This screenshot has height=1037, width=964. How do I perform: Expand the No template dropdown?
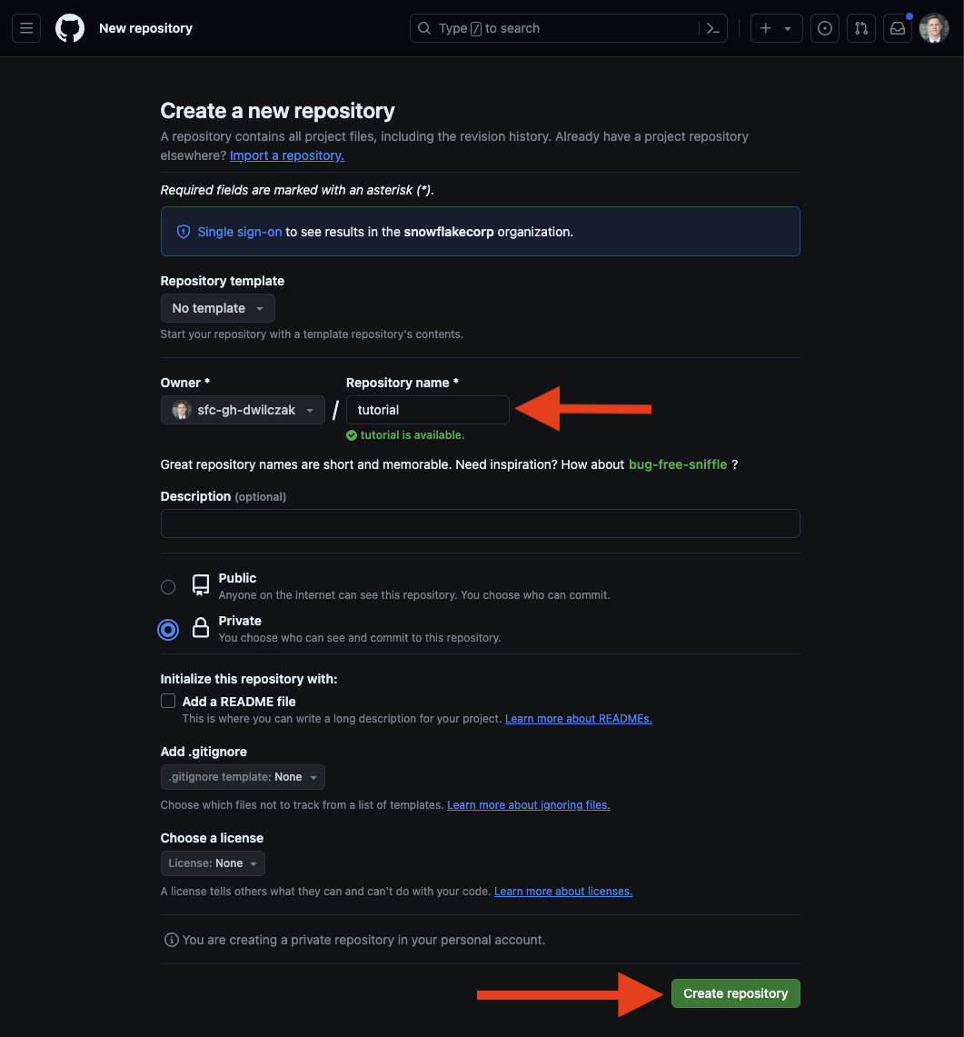217,308
